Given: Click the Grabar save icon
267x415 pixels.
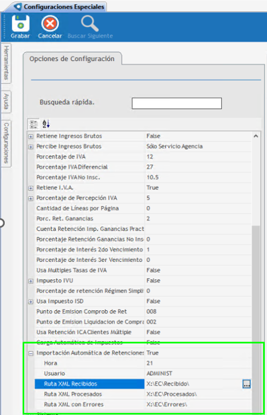Looking at the screenshot, I should pos(20,24).
